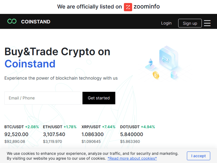
Task: Click the Login link
Action: tap(166, 23)
